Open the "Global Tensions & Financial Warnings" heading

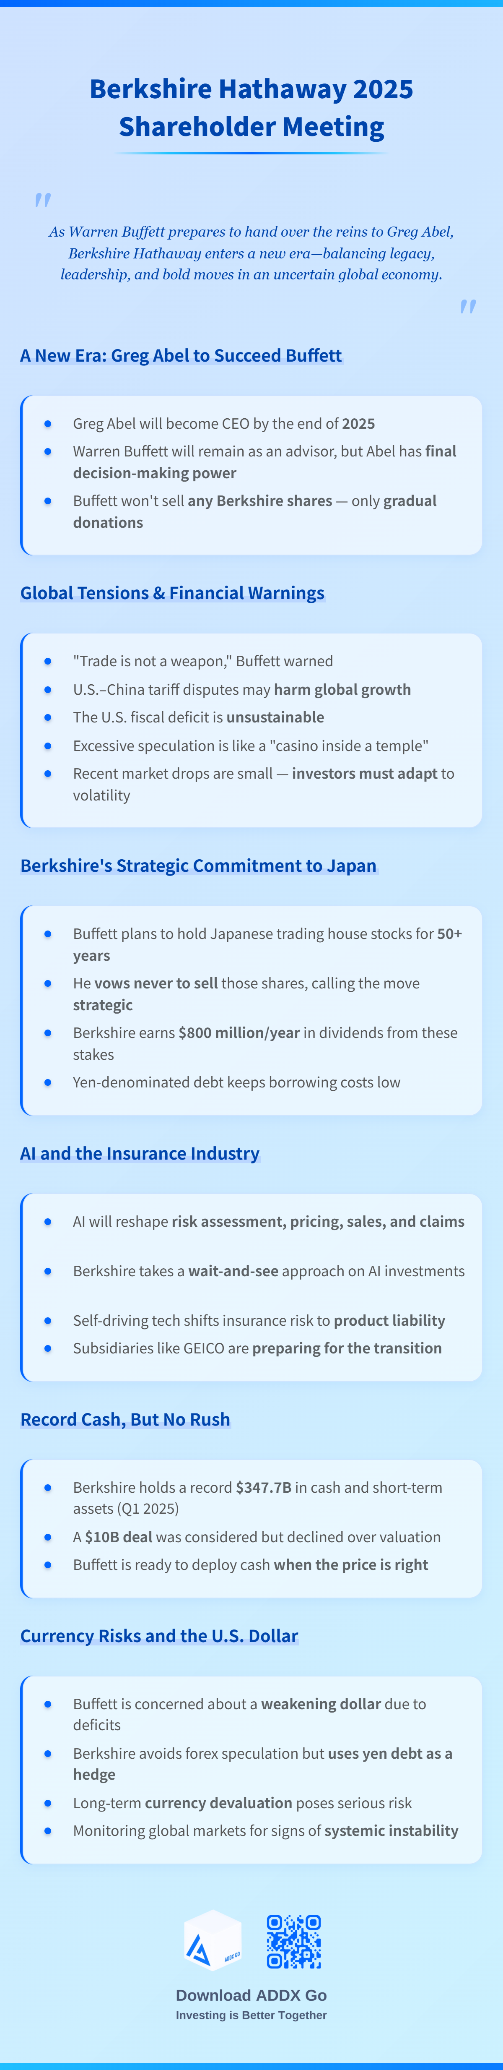pyautogui.click(x=172, y=593)
